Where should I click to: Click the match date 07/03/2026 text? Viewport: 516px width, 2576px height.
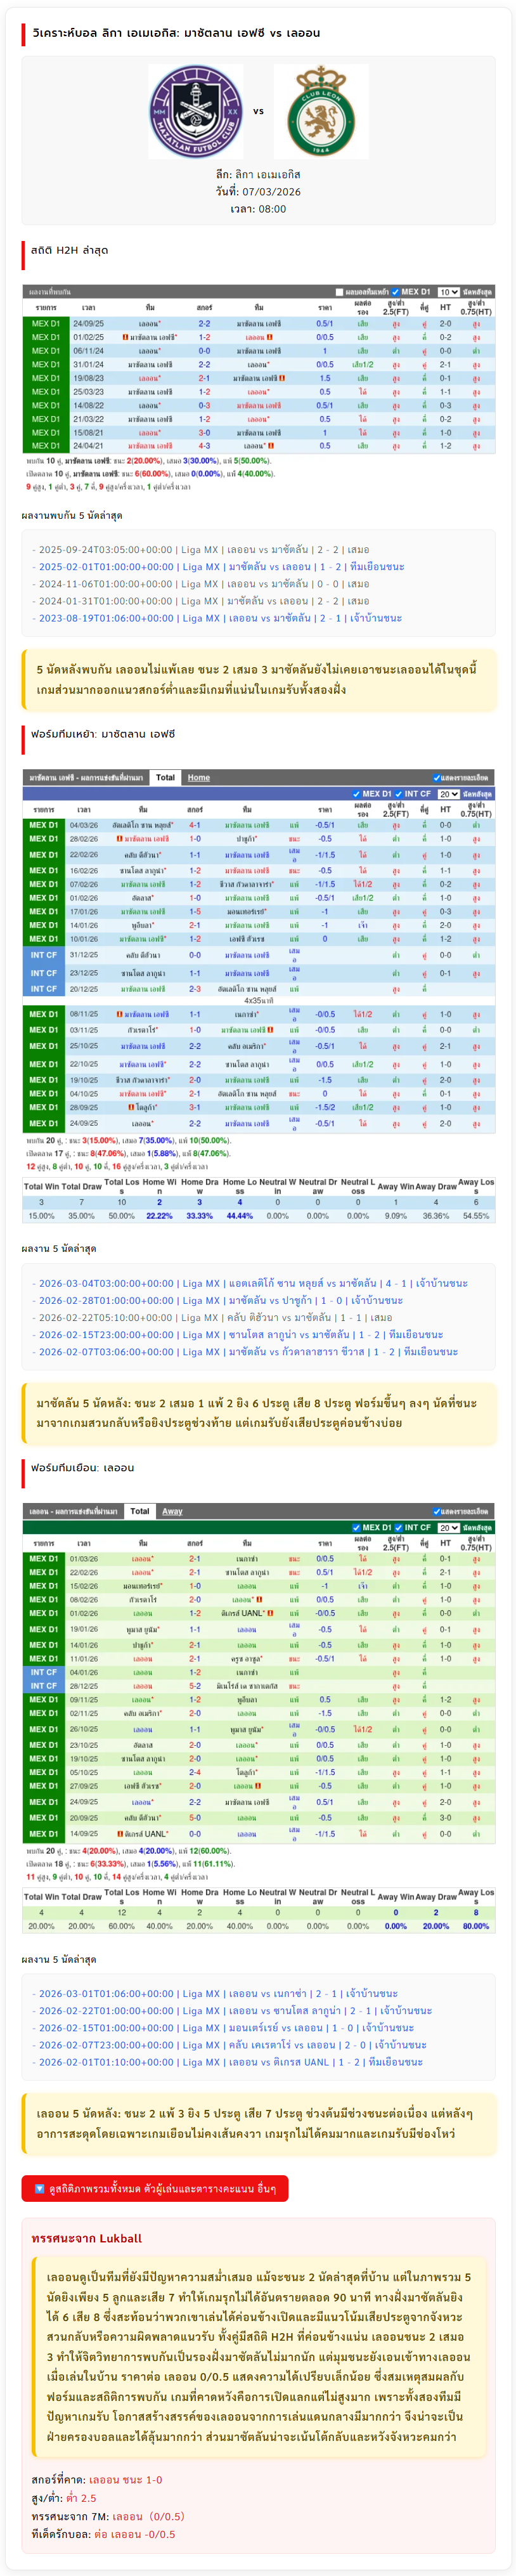(258, 191)
